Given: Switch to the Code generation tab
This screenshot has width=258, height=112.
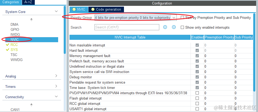Looking at the screenshot, I should click(106, 9).
